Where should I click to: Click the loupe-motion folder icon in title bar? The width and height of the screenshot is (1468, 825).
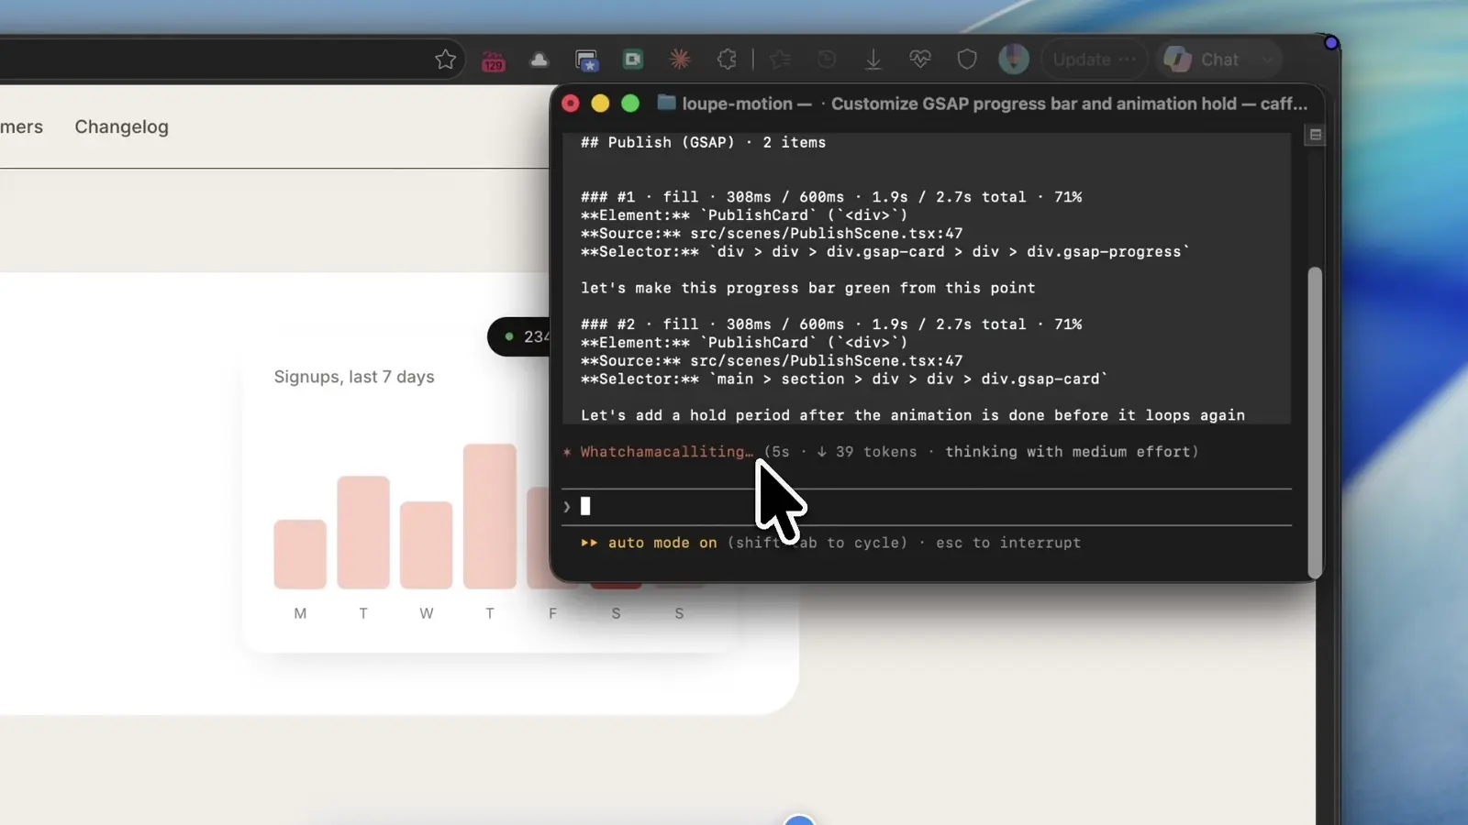667,103
